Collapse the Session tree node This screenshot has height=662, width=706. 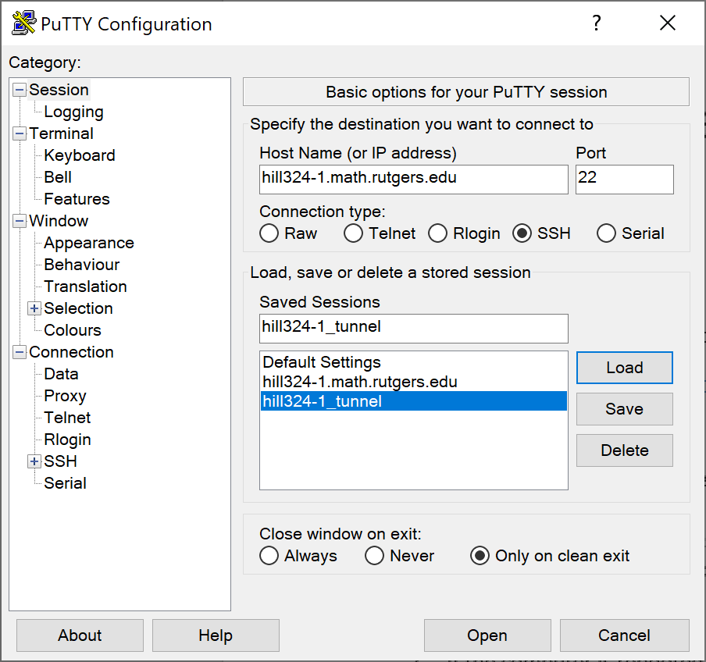20,90
